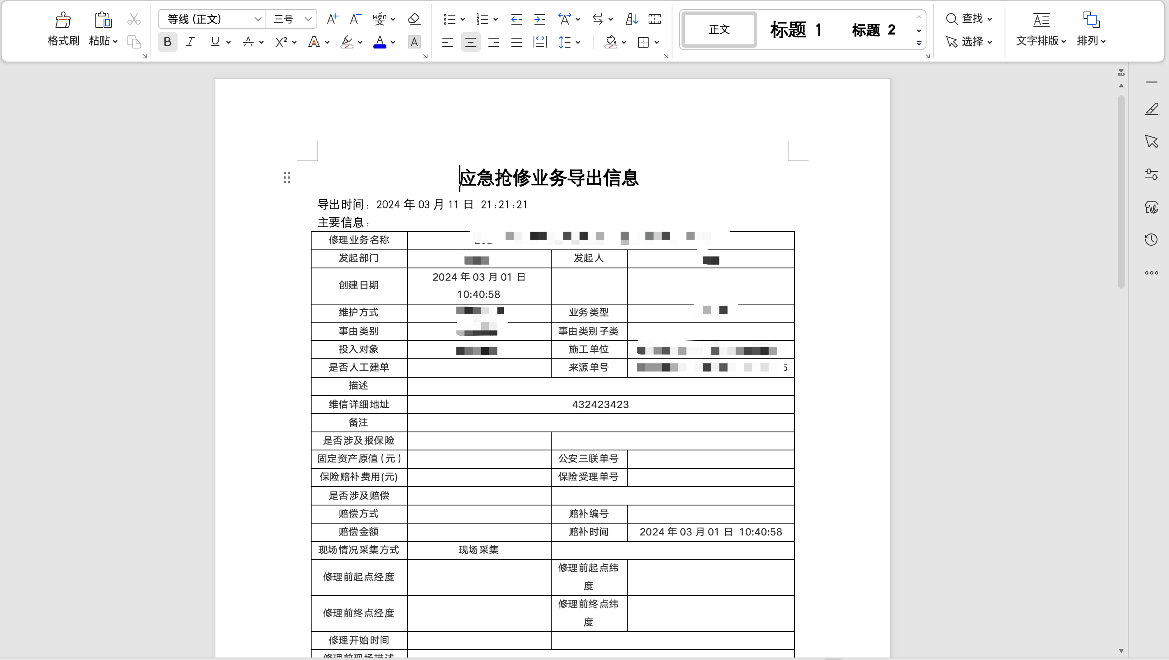Viewport: 1169px width, 660px height.
Task: Click the style painter icon in sidebar
Action: click(x=1152, y=207)
